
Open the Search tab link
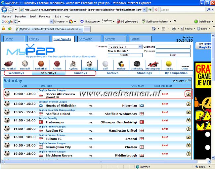point(115,39)
